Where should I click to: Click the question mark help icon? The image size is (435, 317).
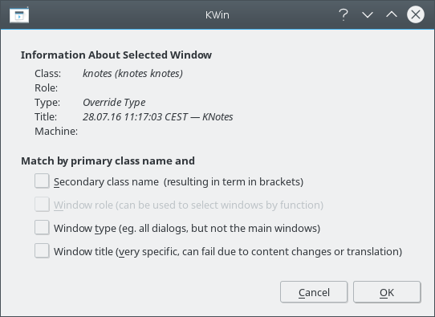344,14
